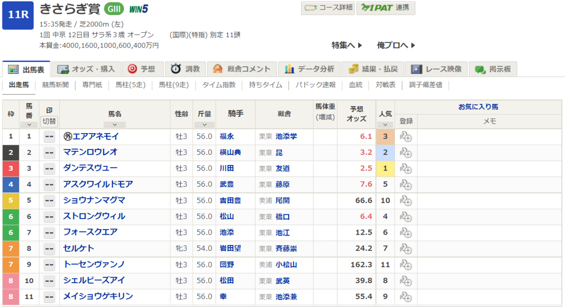Toggle prediction mark for ショウナンマグマ

pos(49,201)
